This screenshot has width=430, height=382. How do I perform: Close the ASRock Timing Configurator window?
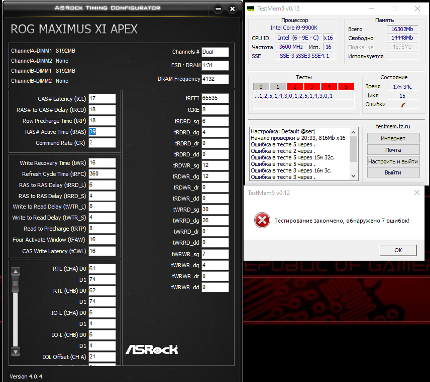click(232, 9)
